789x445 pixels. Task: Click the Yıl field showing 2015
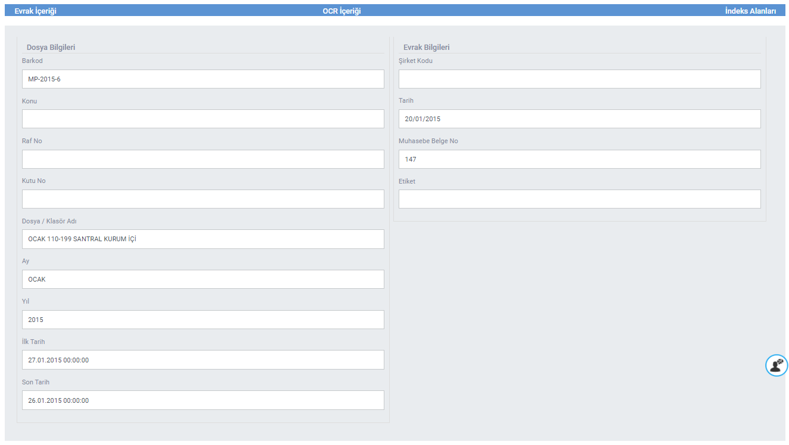point(203,320)
